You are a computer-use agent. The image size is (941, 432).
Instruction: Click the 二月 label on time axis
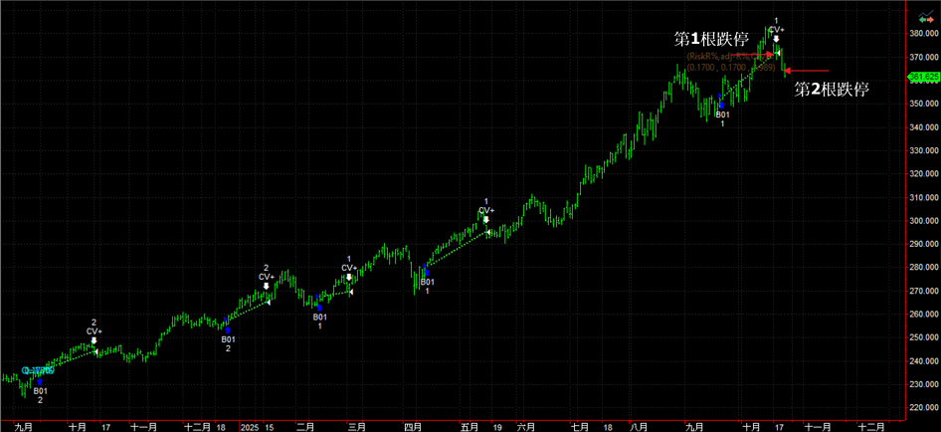(305, 427)
